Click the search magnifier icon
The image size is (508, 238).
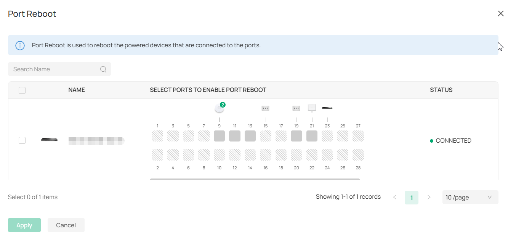(x=103, y=69)
